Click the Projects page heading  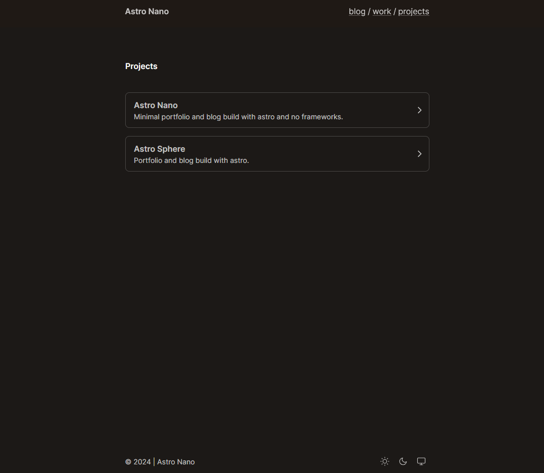point(141,66)
